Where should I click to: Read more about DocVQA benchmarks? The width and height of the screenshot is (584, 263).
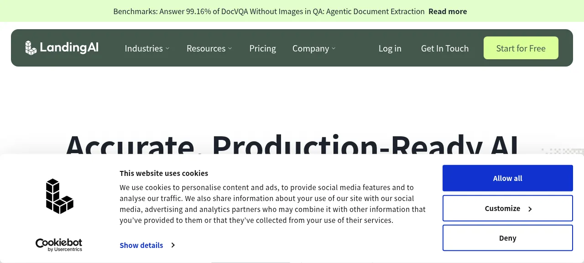448,11
